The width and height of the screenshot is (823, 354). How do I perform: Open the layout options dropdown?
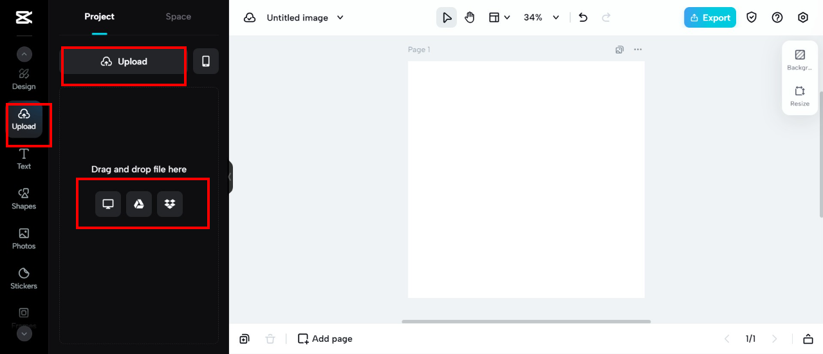click(x=499, y=17)
